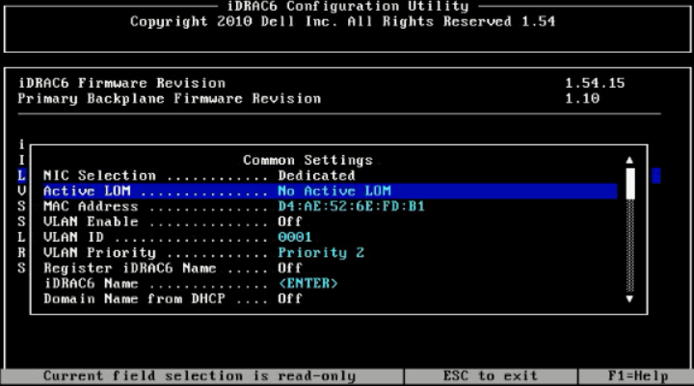The height and width of the screenshot is (386, 694).
Task: Toggle Domain Name from DHCP Off value
Action: click(290, 299)
